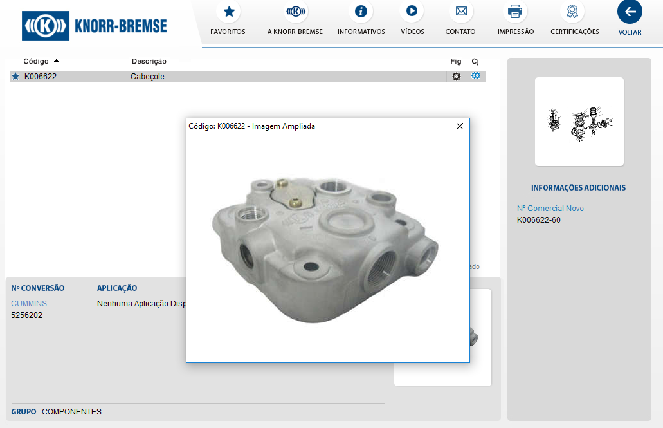
Task: Open the A Knorr-Bremse section
Action: (295, 12)
